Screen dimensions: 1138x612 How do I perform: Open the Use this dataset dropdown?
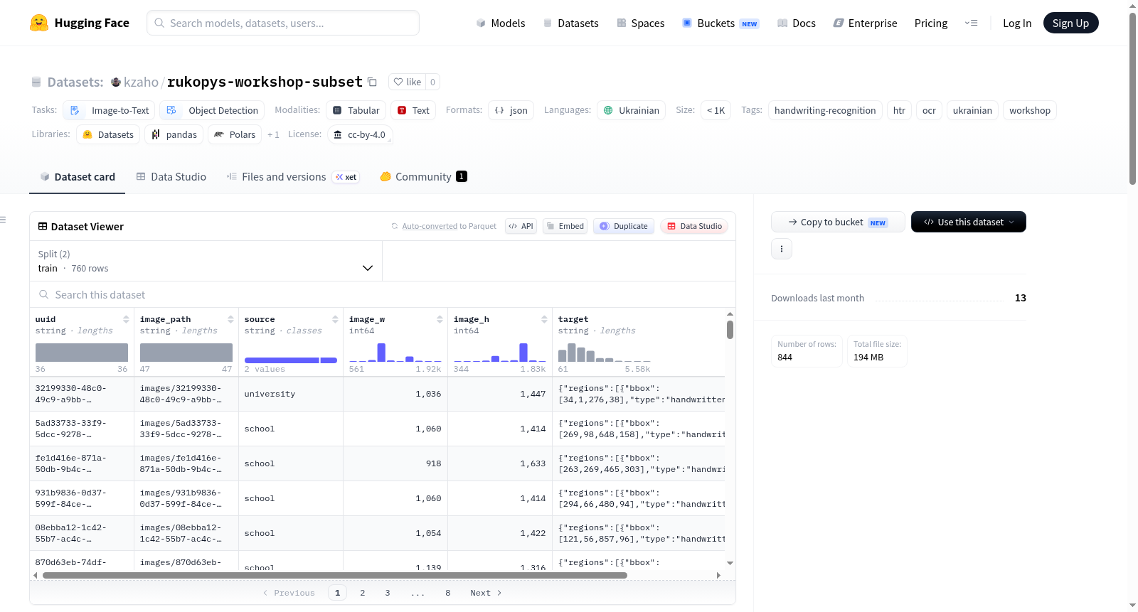pos(969,222)
